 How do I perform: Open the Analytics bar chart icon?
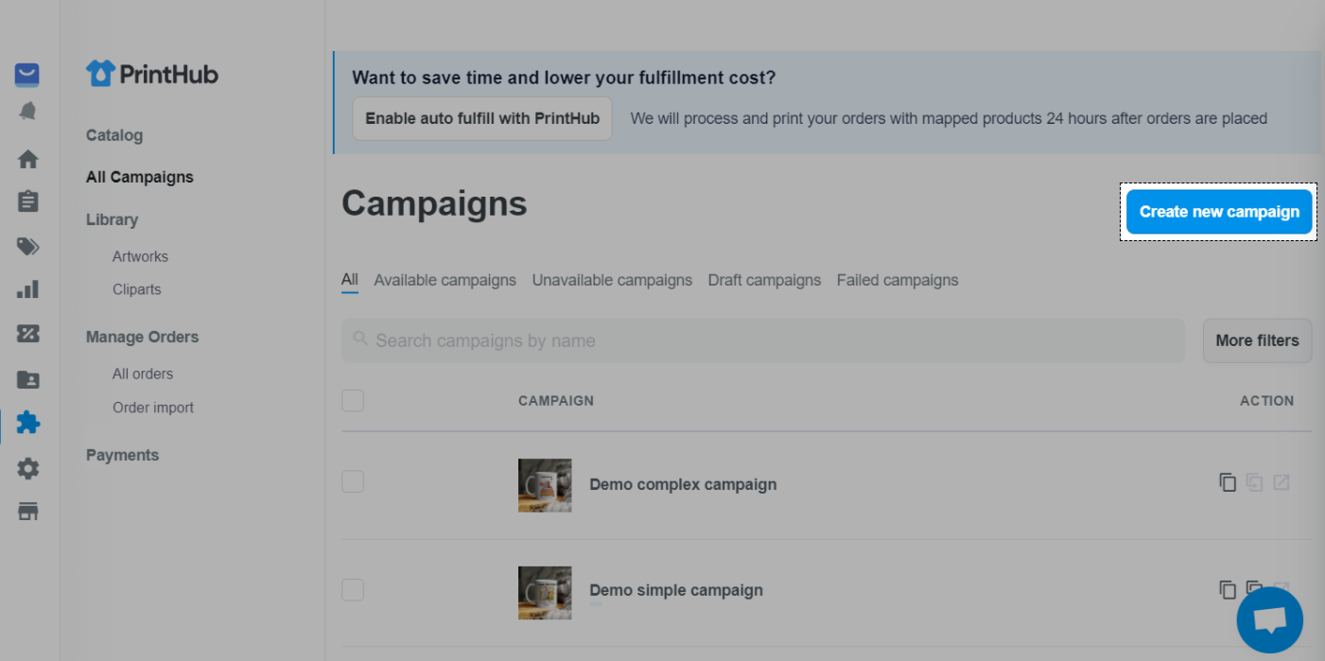[28, 289]
